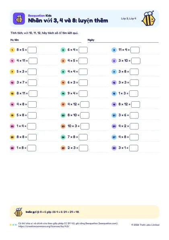
Task: Click the pink number 10 badge
Action: (x=12, y=83)
